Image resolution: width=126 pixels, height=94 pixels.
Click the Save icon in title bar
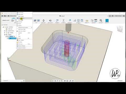[x=8, y=16]
